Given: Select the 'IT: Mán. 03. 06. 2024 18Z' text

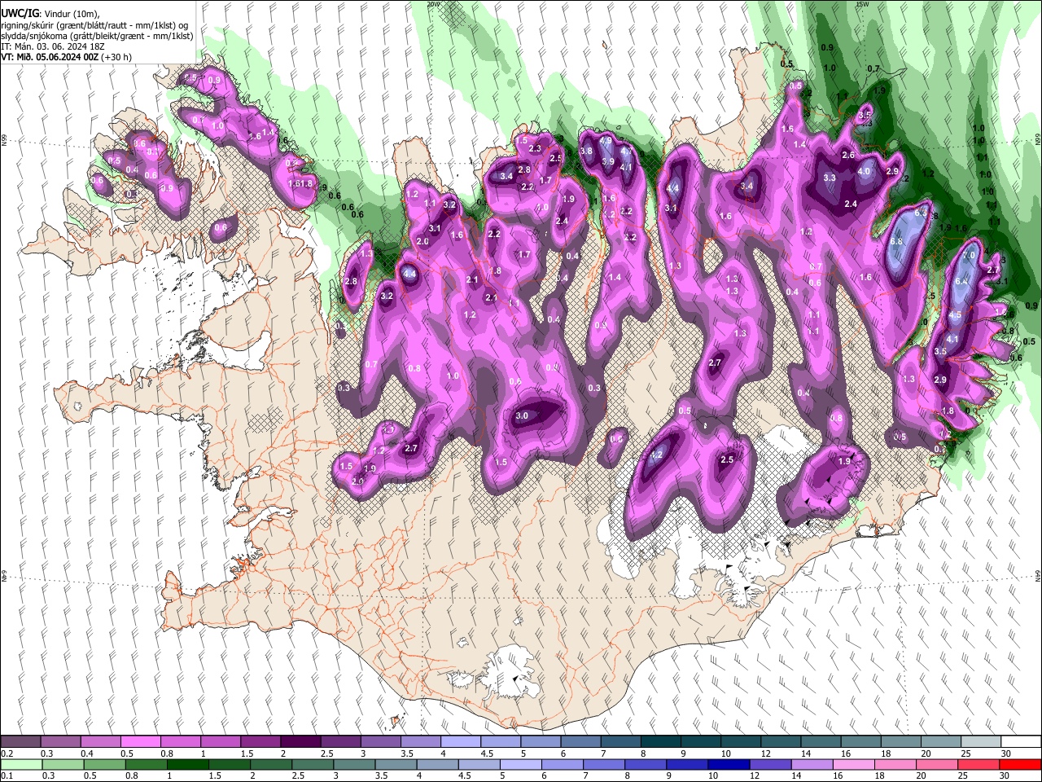Looking at the screenshot, I should pyautogui.click(x=53, y=47).
